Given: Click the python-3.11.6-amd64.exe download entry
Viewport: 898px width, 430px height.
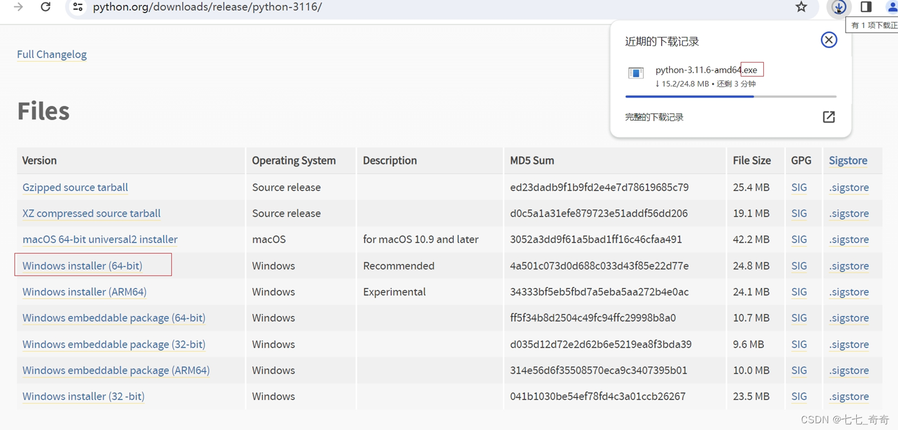Looking at the screenshot, I should click(x=730, y=76).
